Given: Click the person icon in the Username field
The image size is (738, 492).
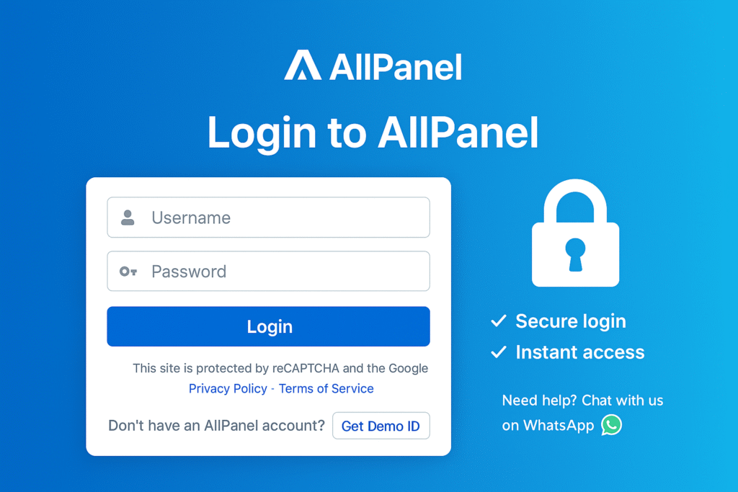Looking at the screenshot, I should 129,217.
